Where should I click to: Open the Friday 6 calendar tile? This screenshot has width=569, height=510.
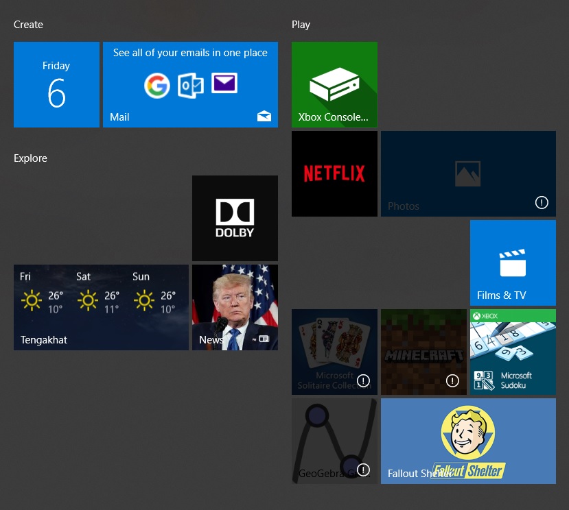56,84
